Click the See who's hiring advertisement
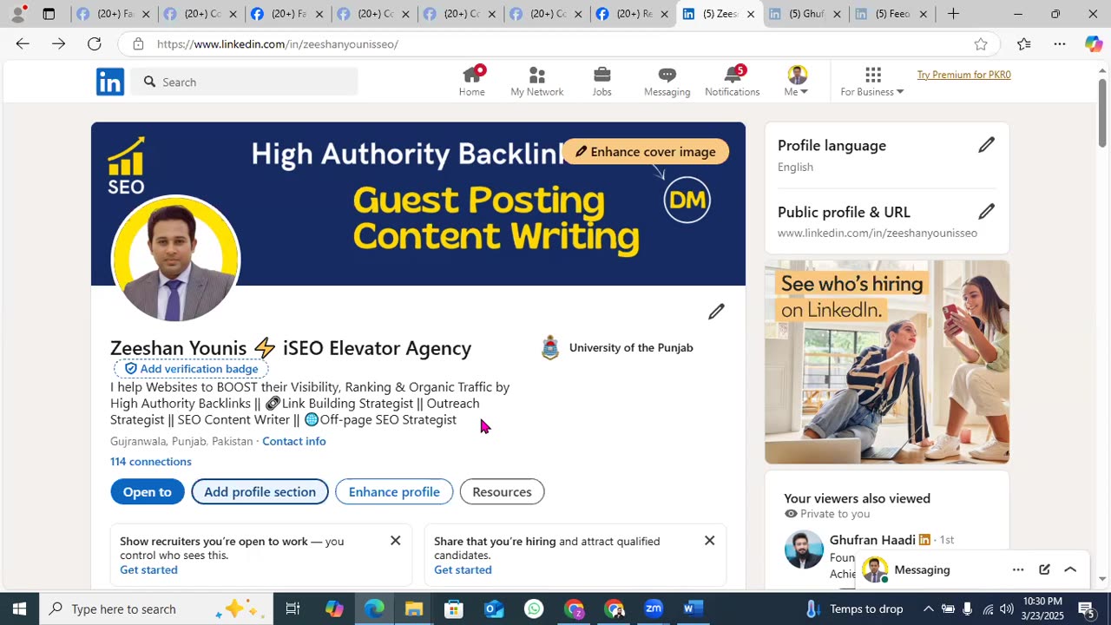 887,362
